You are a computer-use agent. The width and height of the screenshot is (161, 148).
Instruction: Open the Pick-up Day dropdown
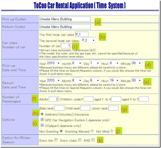[94, 63]
